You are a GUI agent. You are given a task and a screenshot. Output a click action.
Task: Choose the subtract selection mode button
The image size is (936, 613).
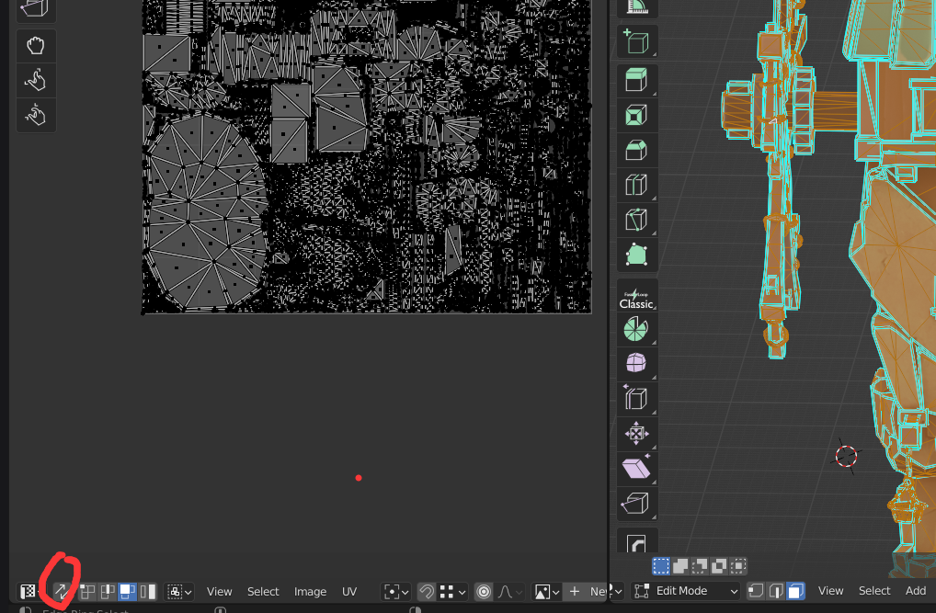(x=700, y=566)
